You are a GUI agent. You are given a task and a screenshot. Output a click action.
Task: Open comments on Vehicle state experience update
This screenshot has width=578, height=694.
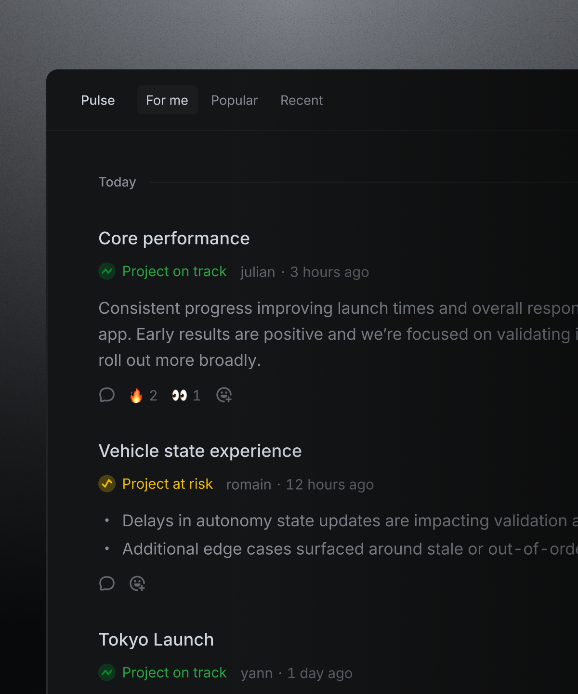[107, 584]
